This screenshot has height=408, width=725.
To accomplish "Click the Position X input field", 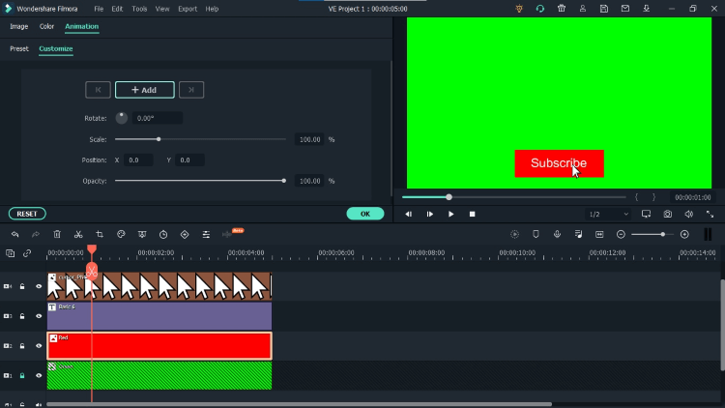I will pos(138,160).
